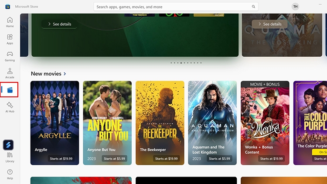Click See details on the green banner

60,24
